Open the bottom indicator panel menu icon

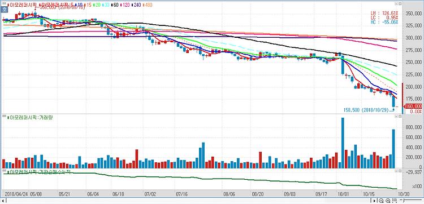[4, 171]
